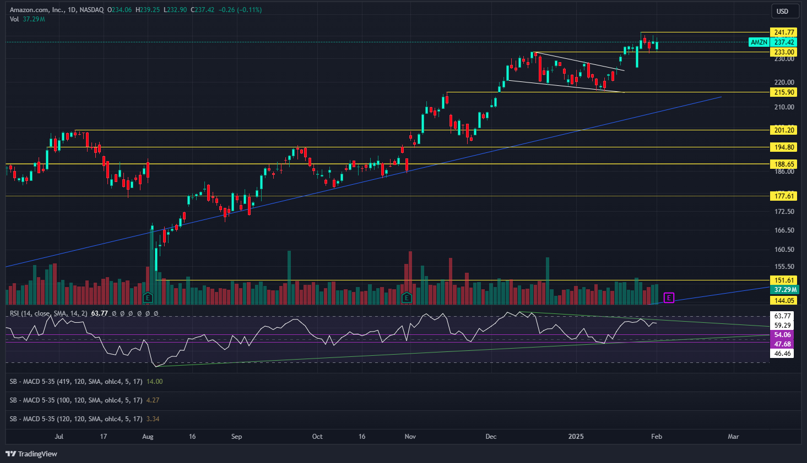Click the 144.05 price line label
Screen dimensions: 807x463
pos(784,301)
